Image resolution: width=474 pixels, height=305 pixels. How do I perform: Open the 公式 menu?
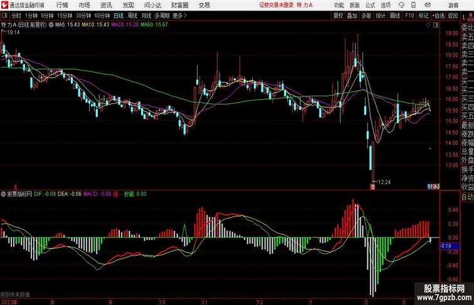point(371,5)
